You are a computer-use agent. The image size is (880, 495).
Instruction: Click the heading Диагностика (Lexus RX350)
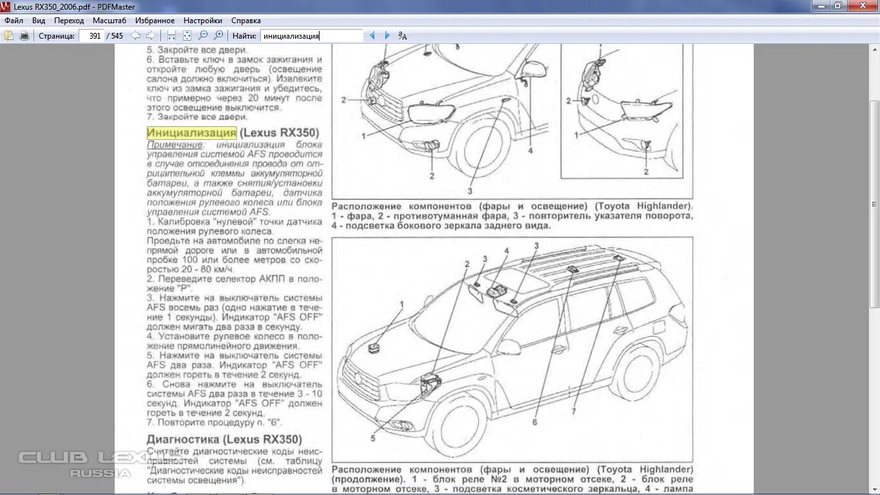pyautogui.click(x=224, y=440)
